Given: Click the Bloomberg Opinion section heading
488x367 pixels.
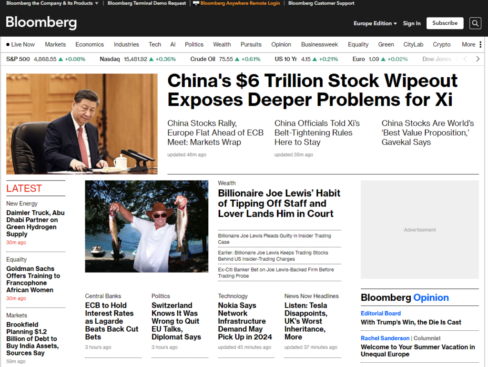Looking at the screenshot, I should 405,297.
